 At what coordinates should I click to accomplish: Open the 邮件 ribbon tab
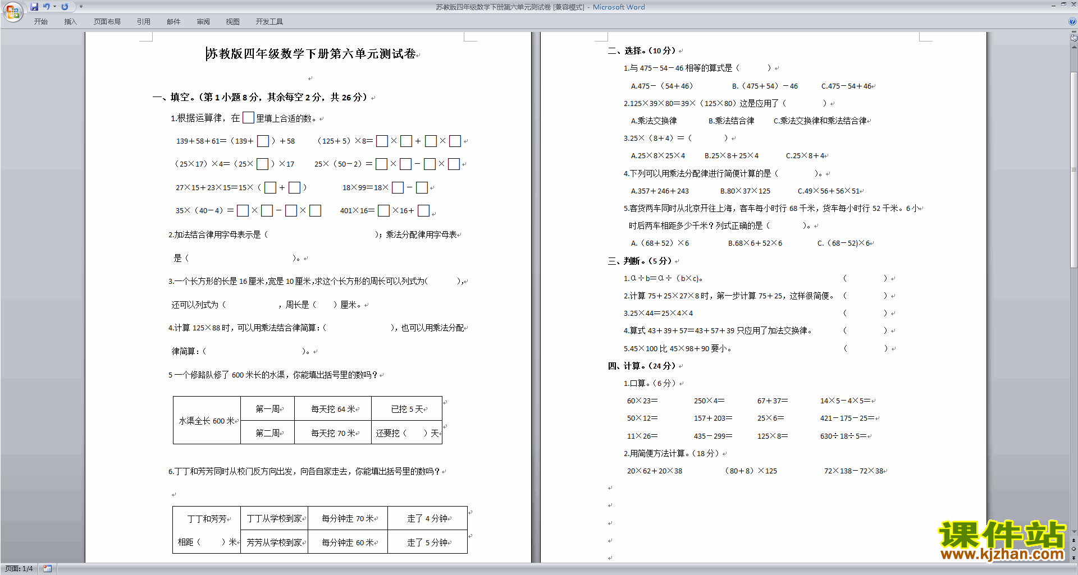pos(173,21)
